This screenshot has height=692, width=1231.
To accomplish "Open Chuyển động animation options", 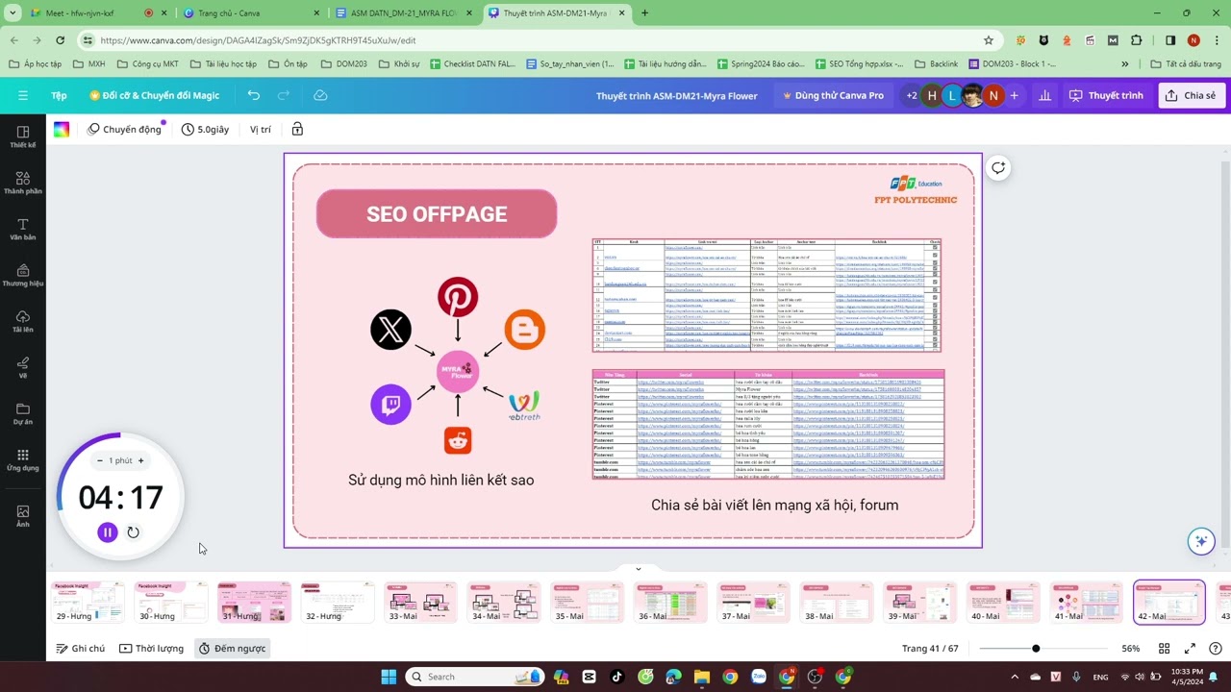I will pyautogui.click(x=124, y=129).
